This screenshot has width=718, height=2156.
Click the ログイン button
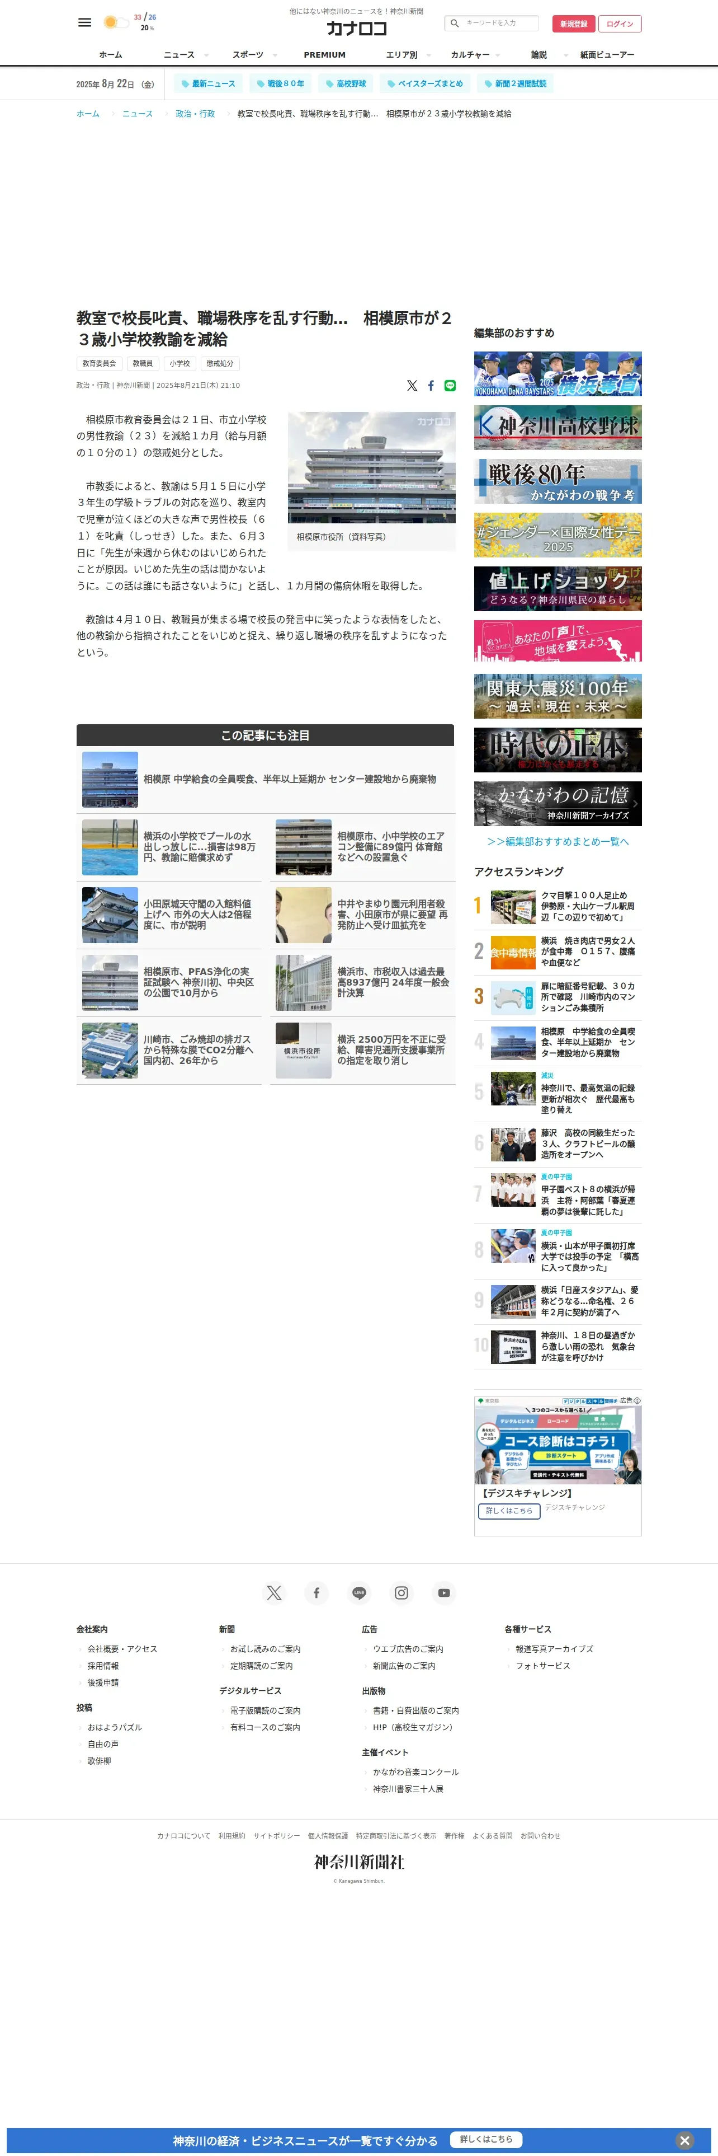(x=620, y=24)
